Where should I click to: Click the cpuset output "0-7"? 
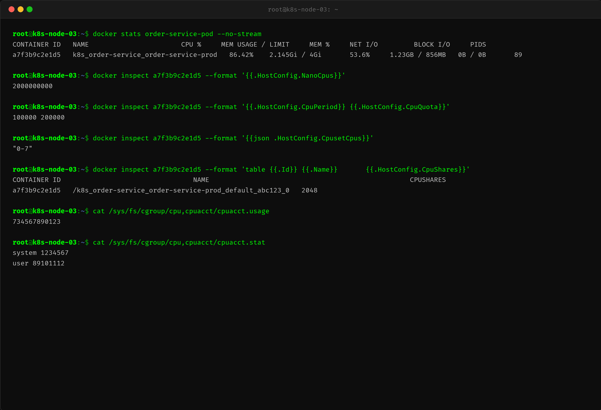pos(23,149)
